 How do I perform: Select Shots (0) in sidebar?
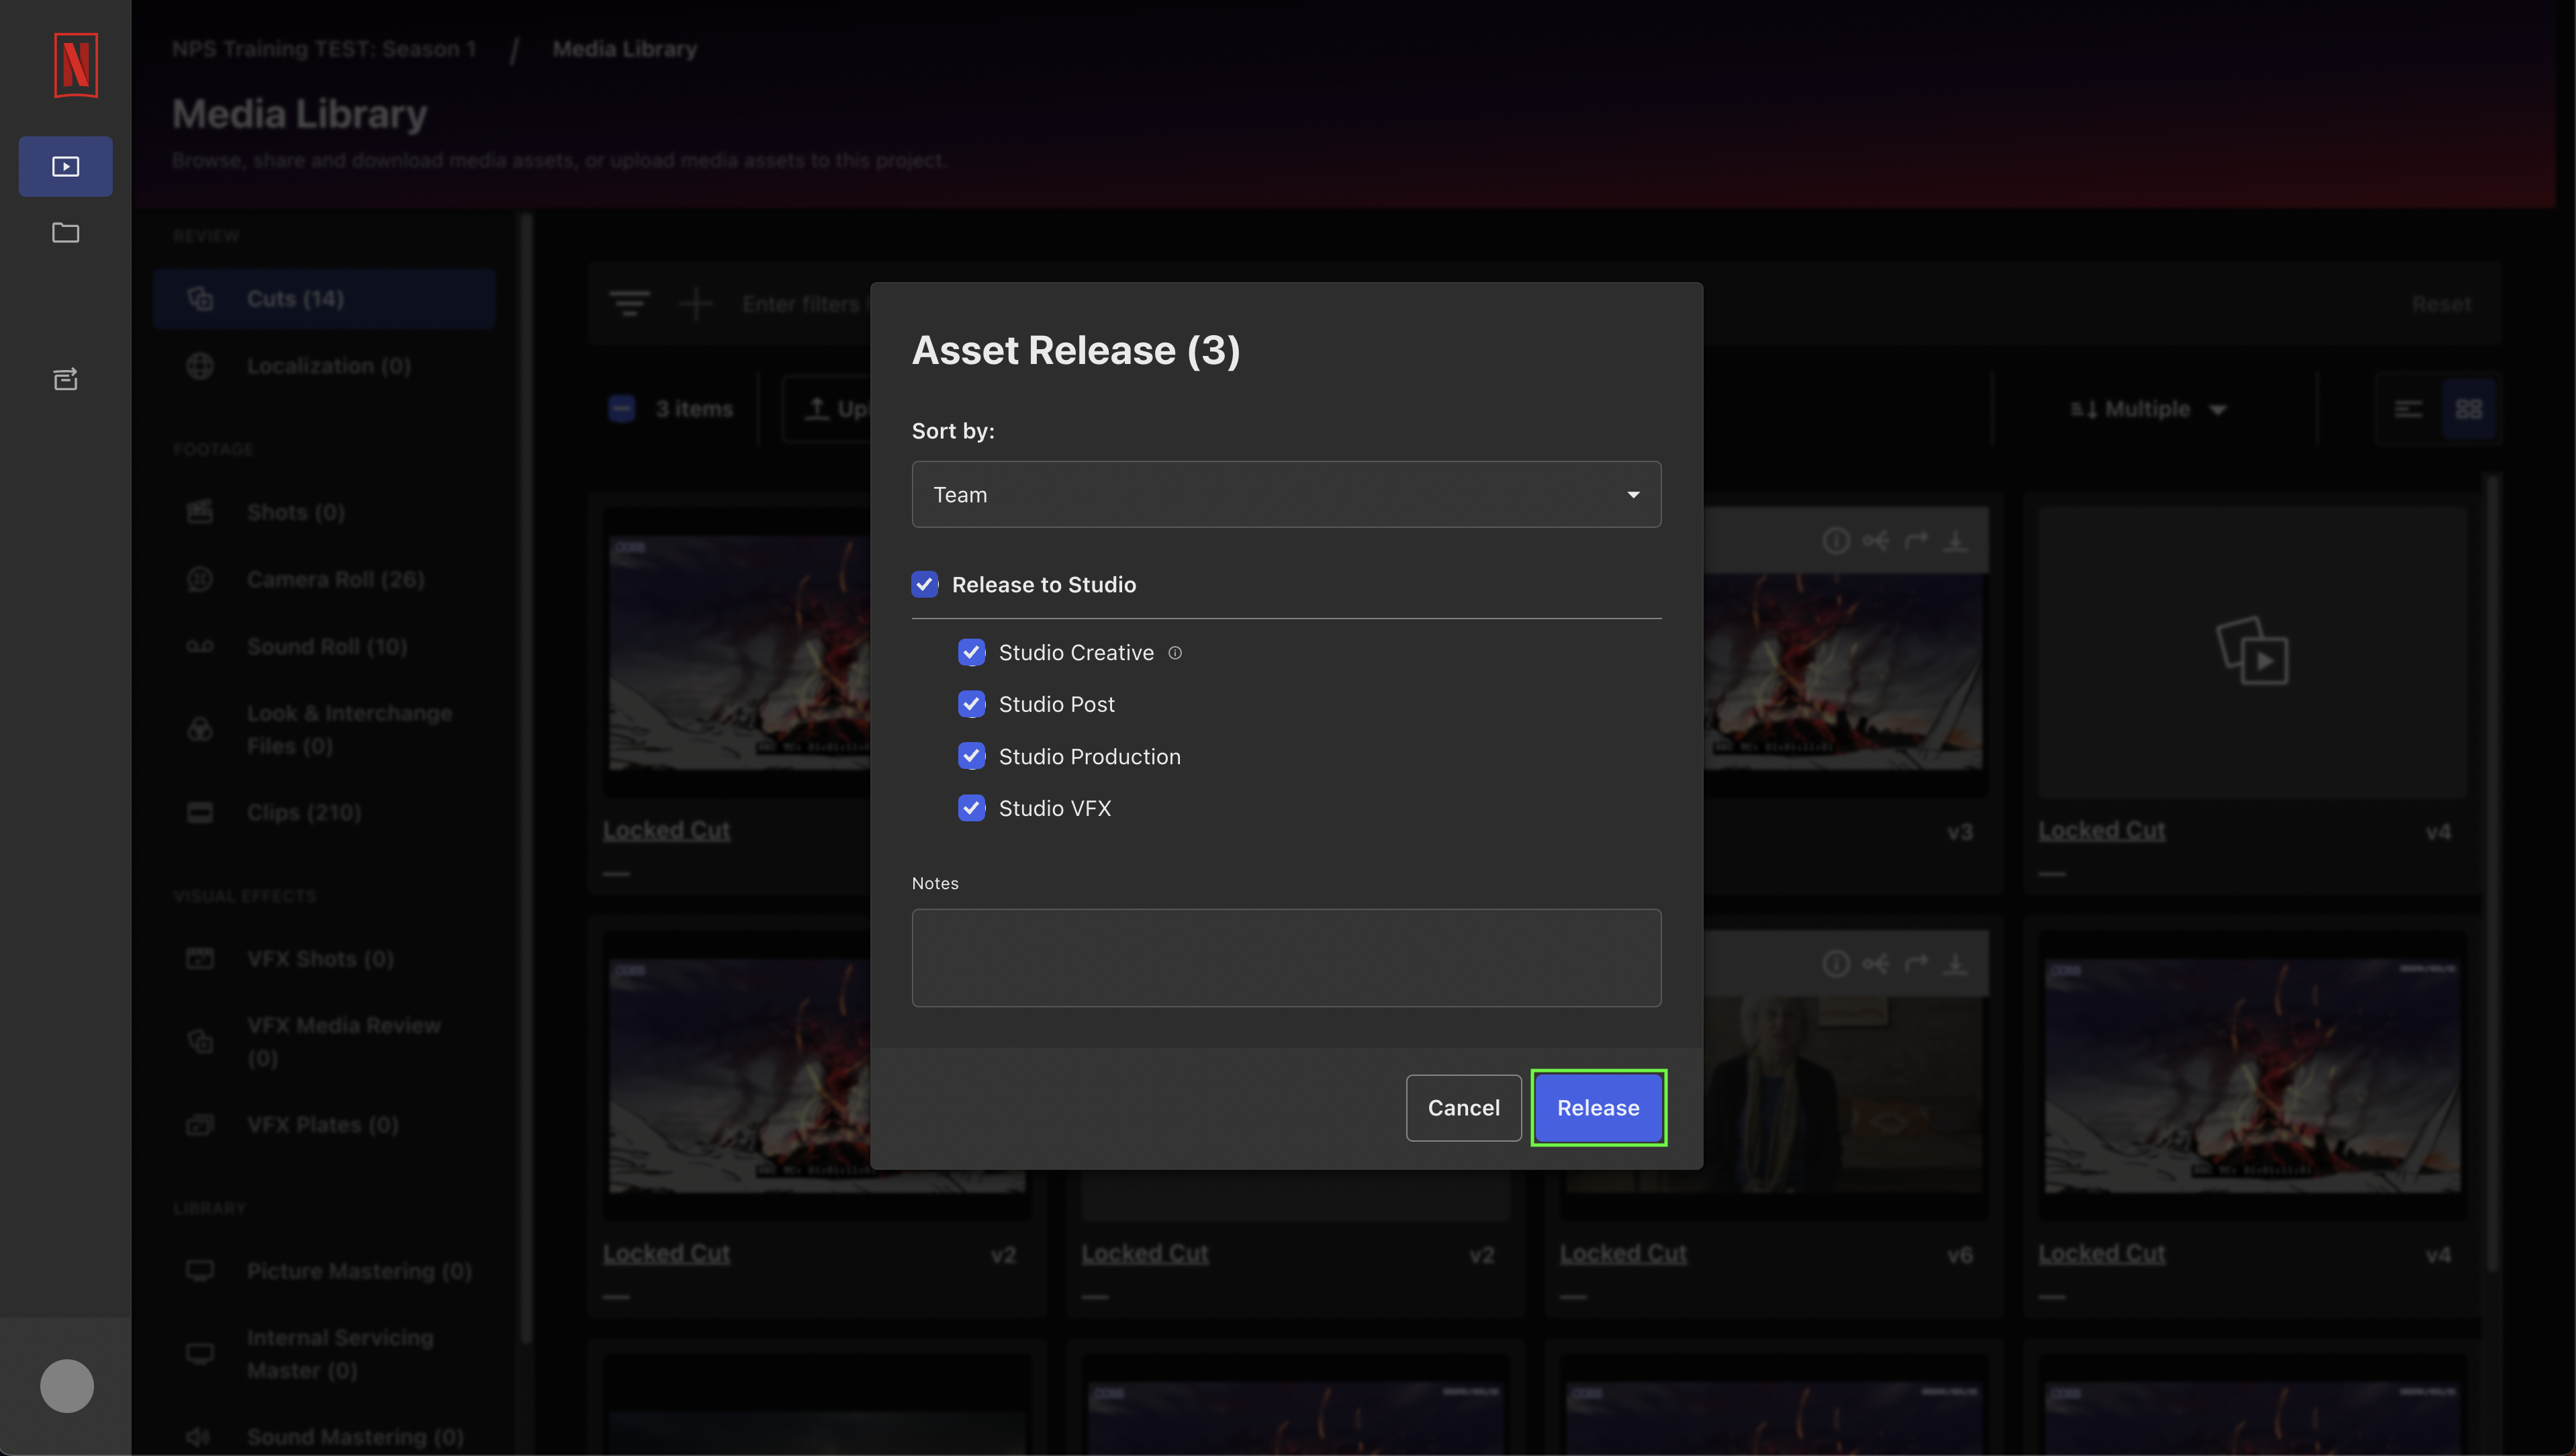(x=324, y=512)
